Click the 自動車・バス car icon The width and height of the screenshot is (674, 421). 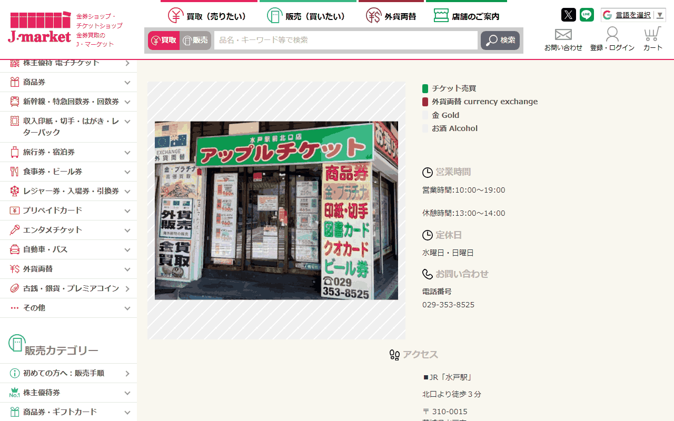[x=15, y=249]
